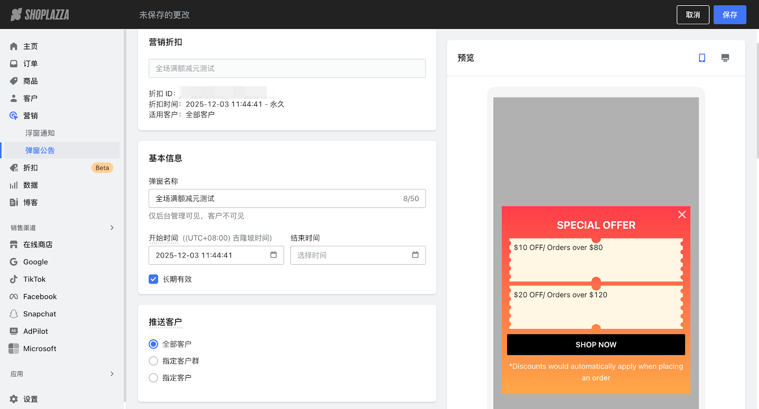Screen dimensions: 759x409
Task: Click the 保存 button
Action: (730, 15)
